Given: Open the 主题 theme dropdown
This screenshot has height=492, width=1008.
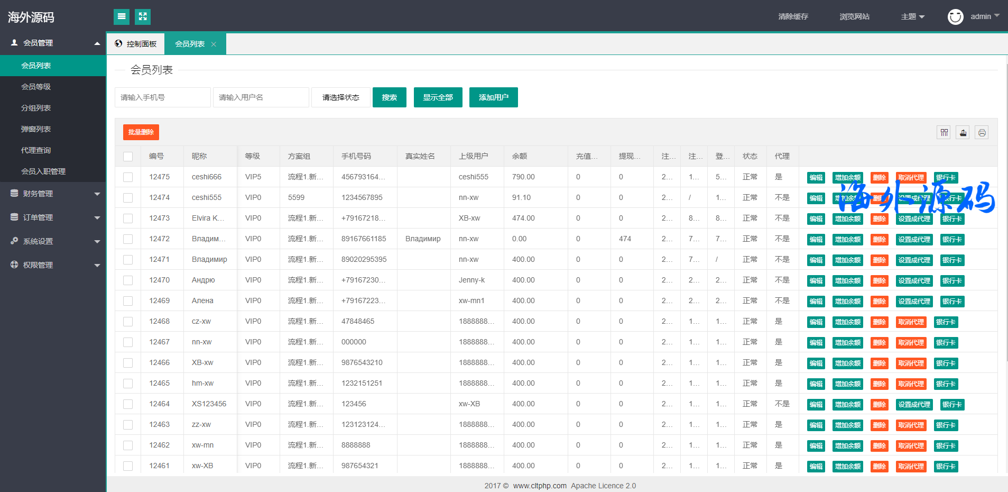Looking at the screenshot, I should click(x=913, y=17).
